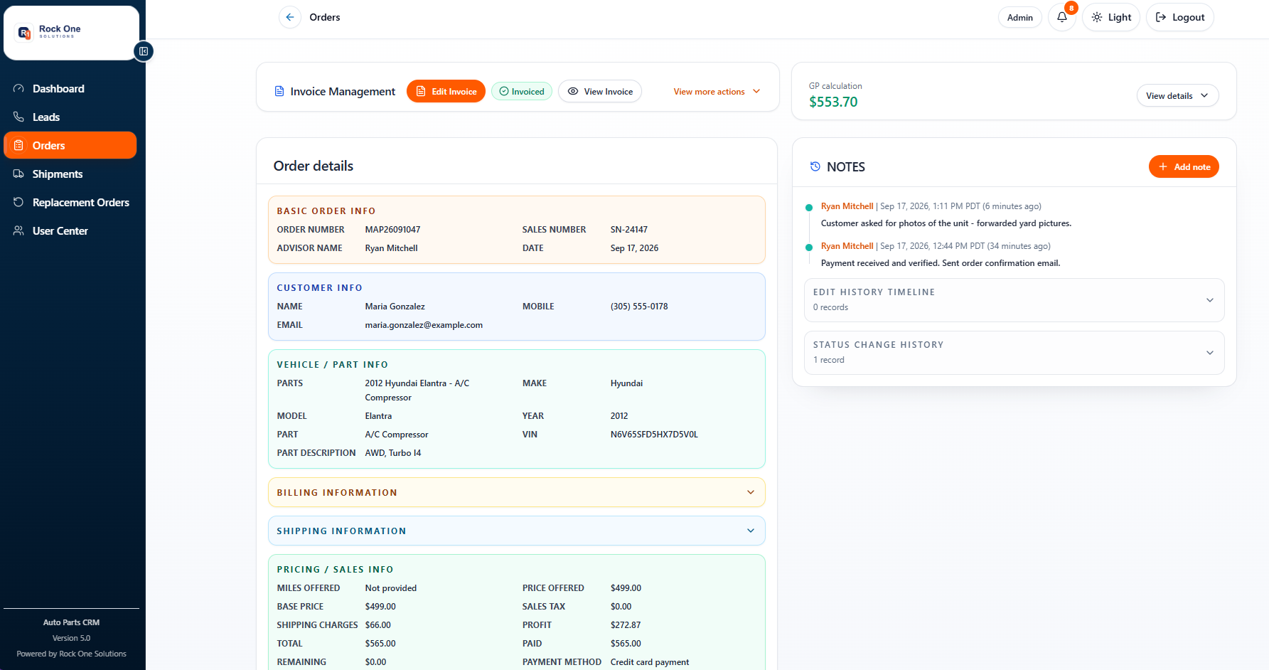Open Leads from the sidebar
This screenshot has width=1269, height=670.
point(70,117)
